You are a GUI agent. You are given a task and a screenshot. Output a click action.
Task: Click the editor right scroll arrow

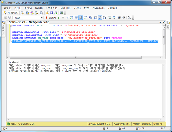(x=161, y=57)
